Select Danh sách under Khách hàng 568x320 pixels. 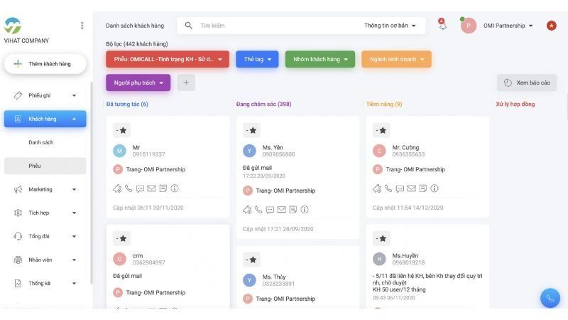[41, 142]
